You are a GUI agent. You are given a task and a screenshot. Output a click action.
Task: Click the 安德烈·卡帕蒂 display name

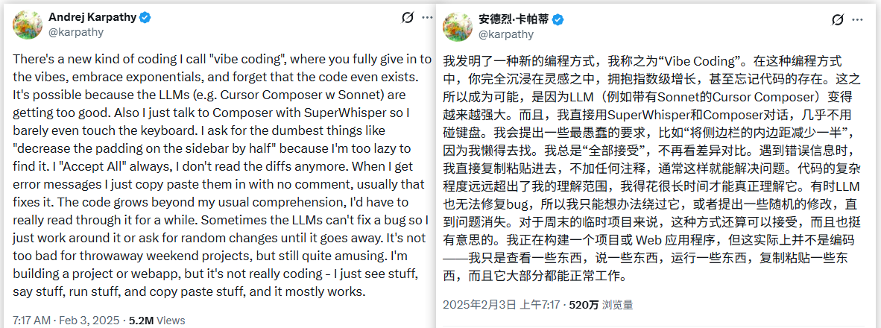tap(513, 19)
